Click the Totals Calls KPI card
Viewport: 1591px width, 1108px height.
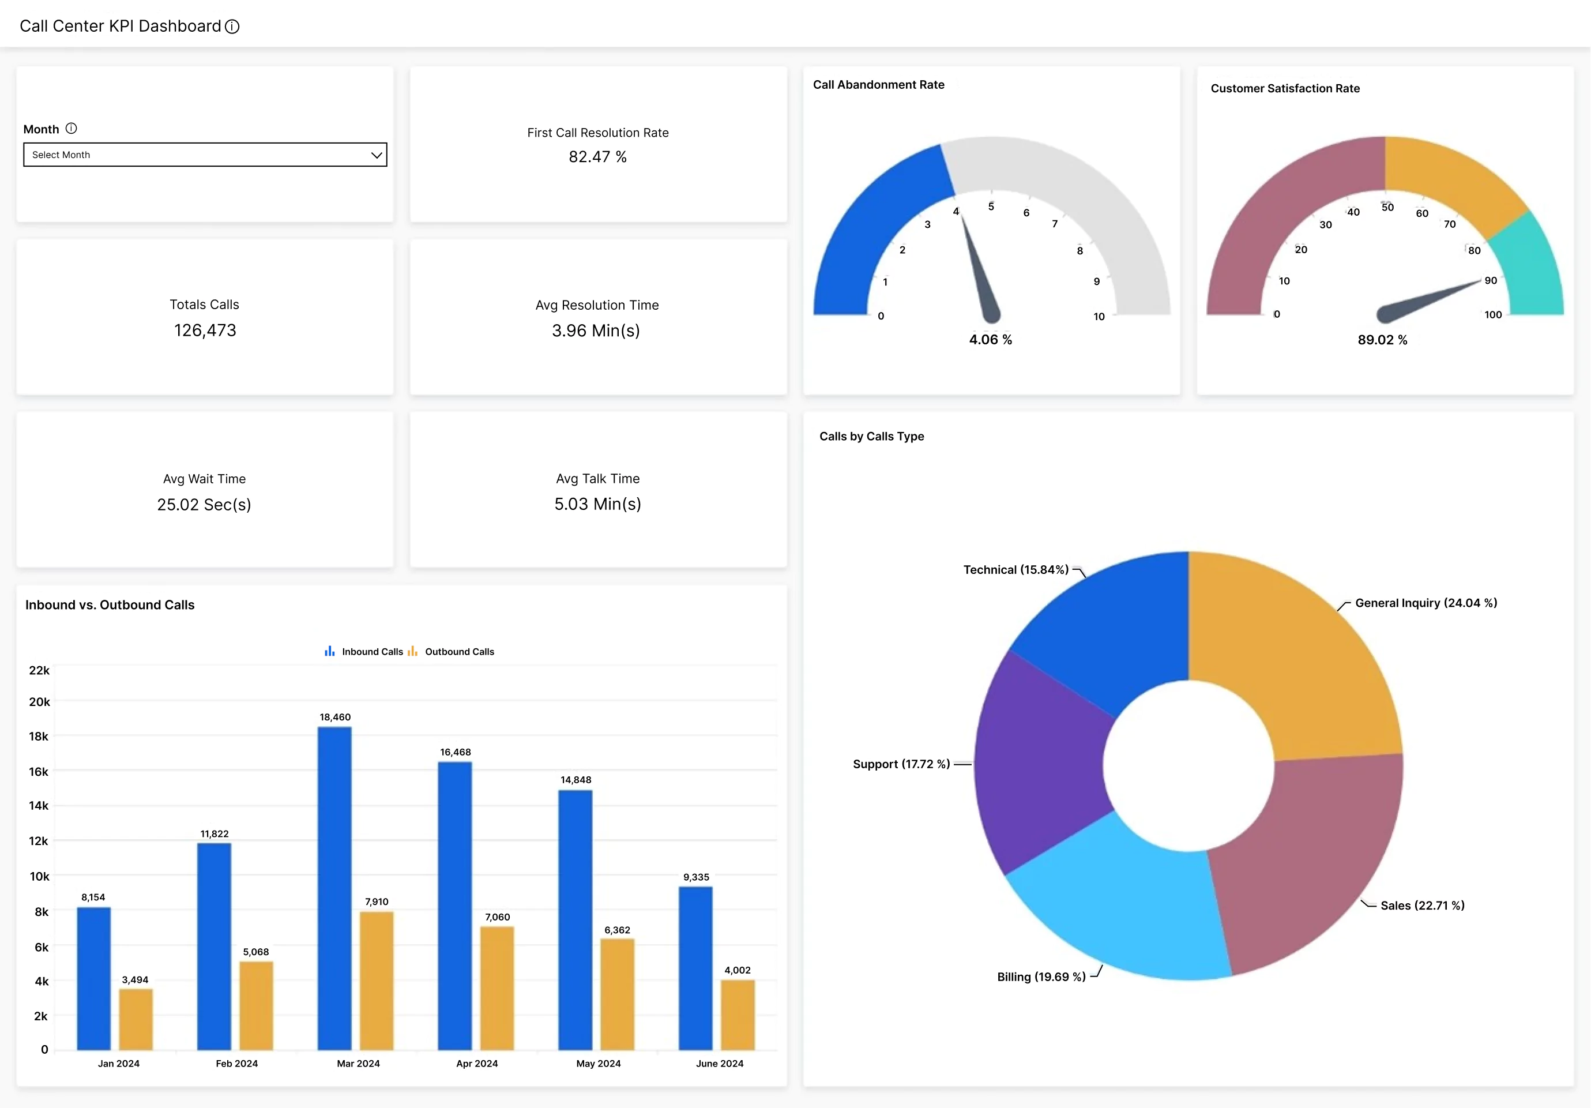(205, 317)
